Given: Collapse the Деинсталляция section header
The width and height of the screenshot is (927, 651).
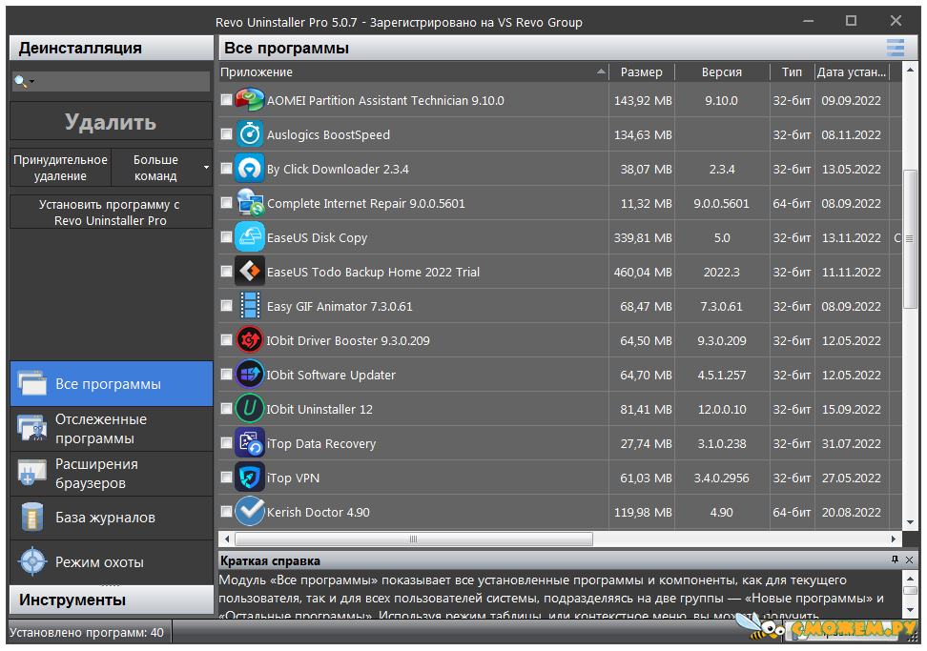Looking at the screenshot, I should [112, 48].
